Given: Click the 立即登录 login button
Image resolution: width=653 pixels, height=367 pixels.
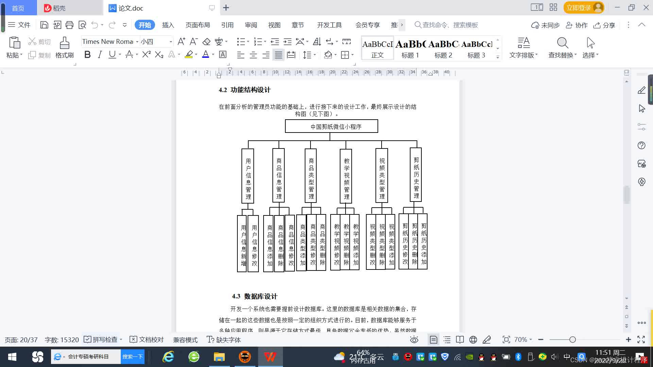Looking at the screenshot, I should coord(580,7).
